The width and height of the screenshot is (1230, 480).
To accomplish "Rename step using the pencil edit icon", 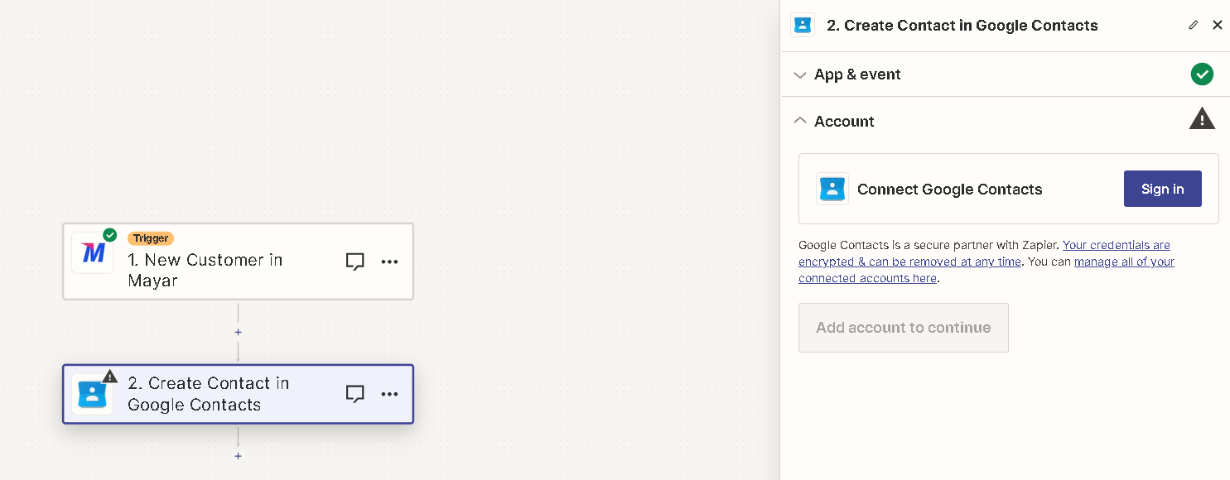I will 1193,25.
